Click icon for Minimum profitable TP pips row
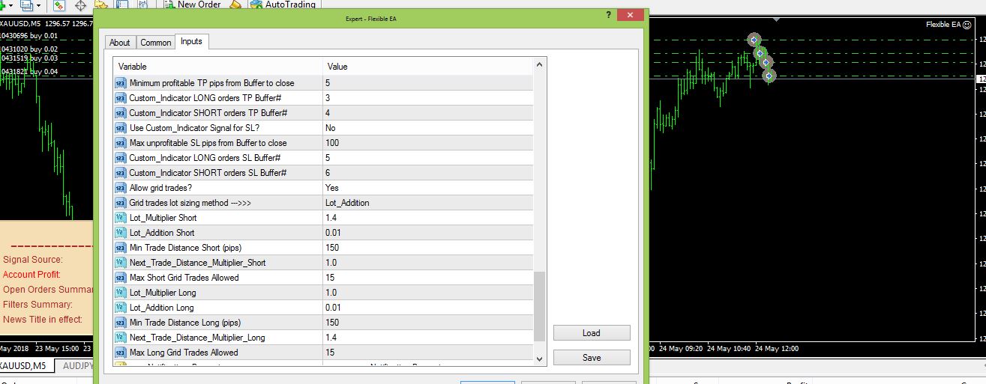 coord(121,83)
